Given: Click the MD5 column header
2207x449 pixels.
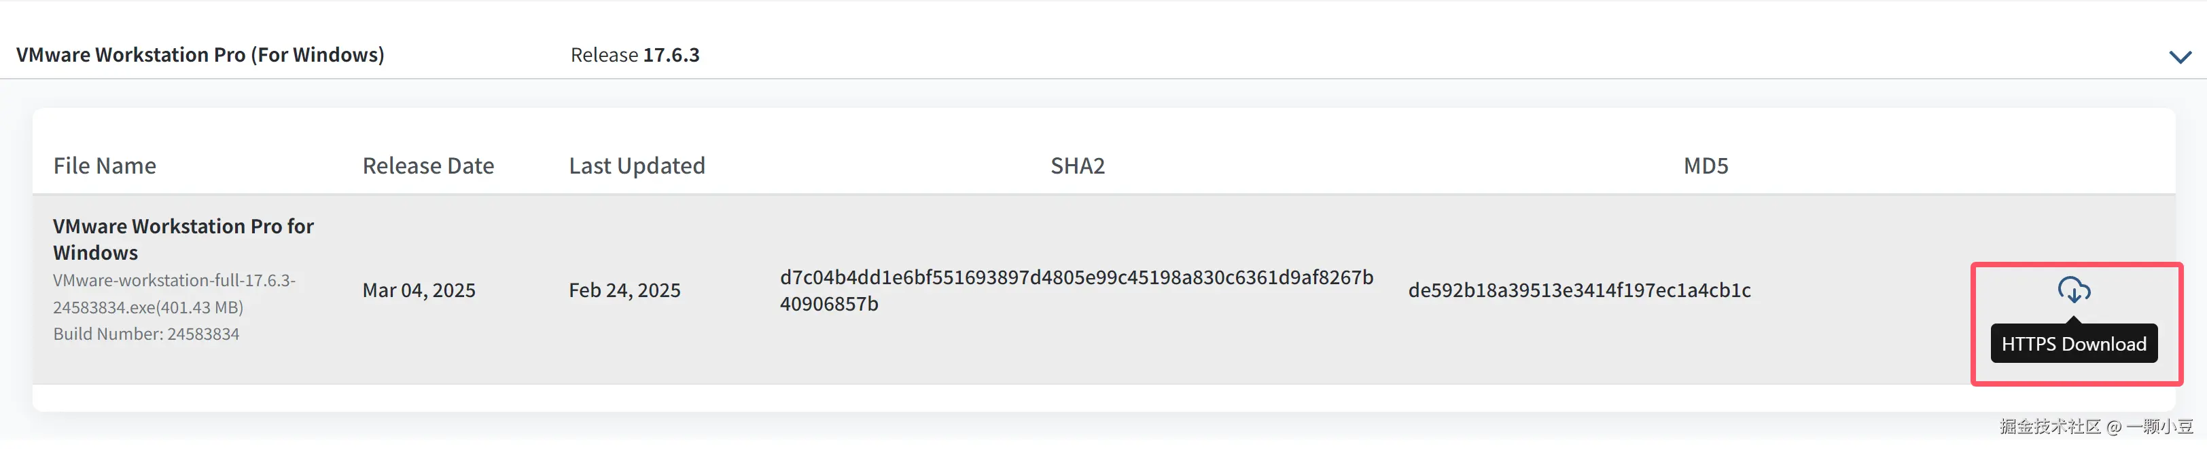Looking at the screenshot, I should 1705,166.
